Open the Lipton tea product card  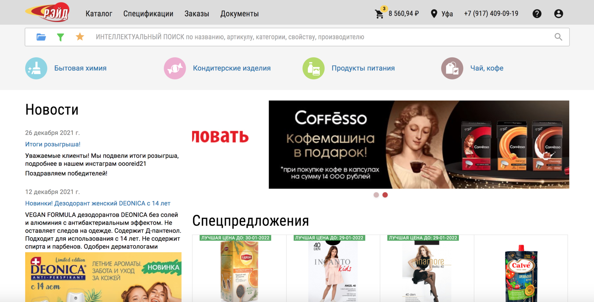[x=239, y=268]
